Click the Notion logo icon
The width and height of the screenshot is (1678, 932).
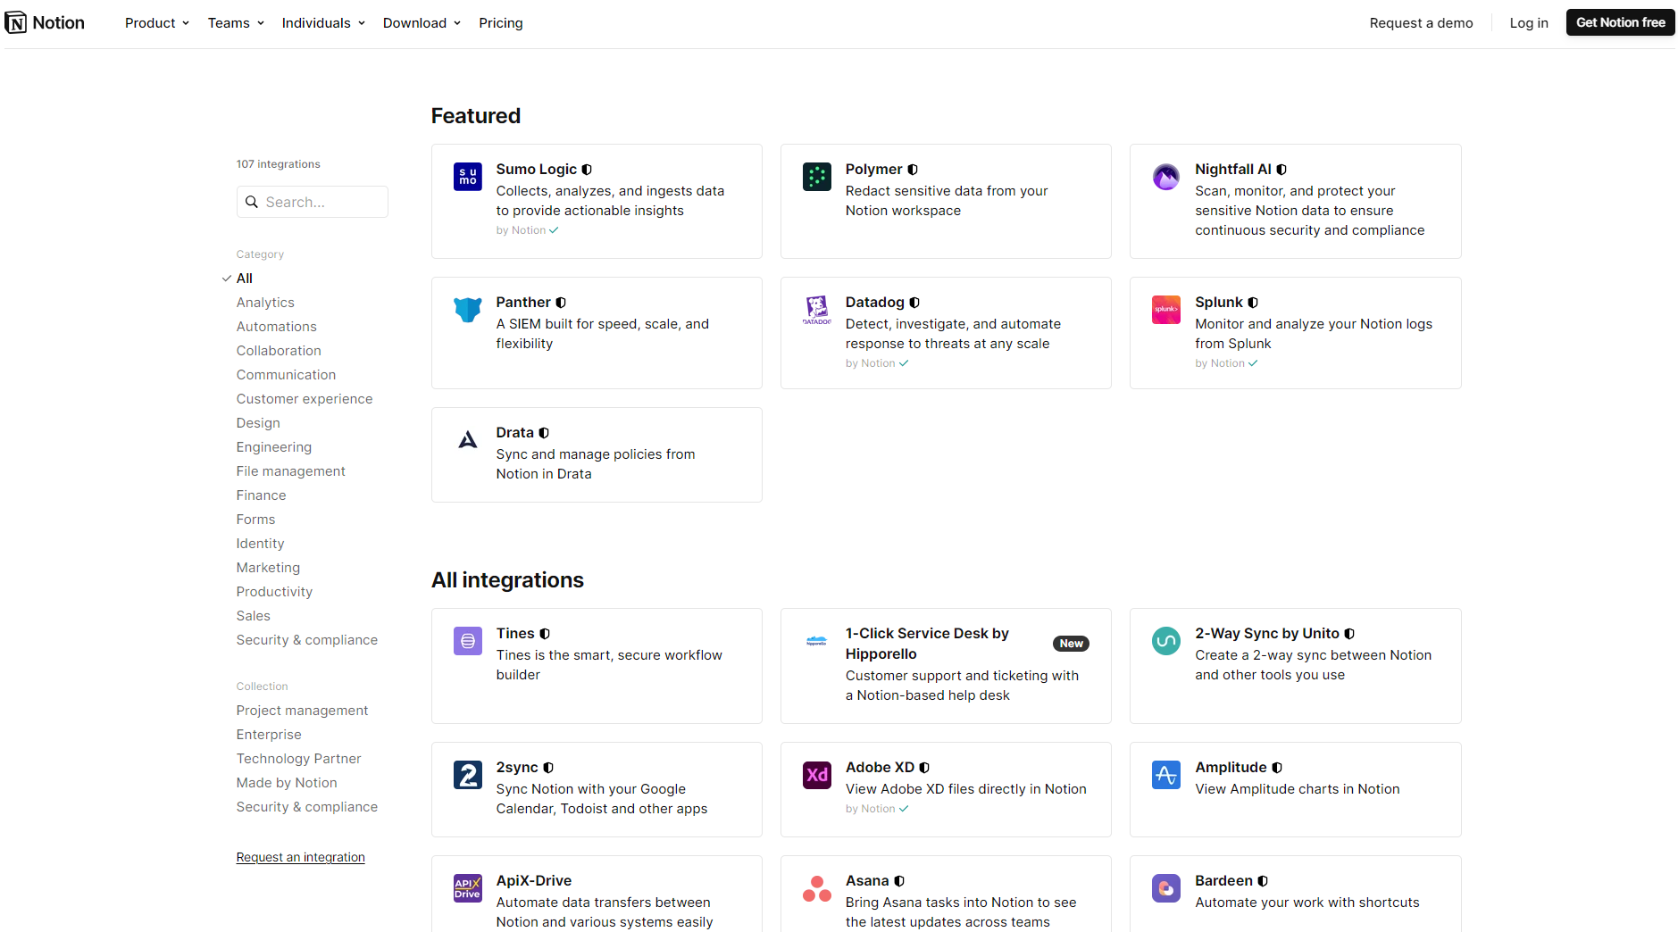(x=16, y=23)
